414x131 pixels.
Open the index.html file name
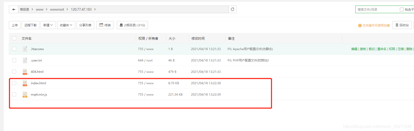(38, 83)
